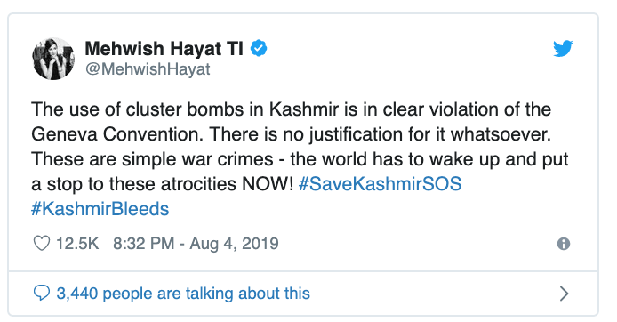Open the #KashmirBleeds hashtag
This screenshot has width=617, height=322.
click(100, 209)
